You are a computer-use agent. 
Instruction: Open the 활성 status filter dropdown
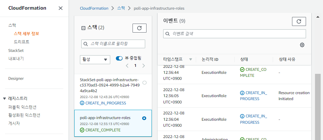pyautogui.click(x=95, y=60)
